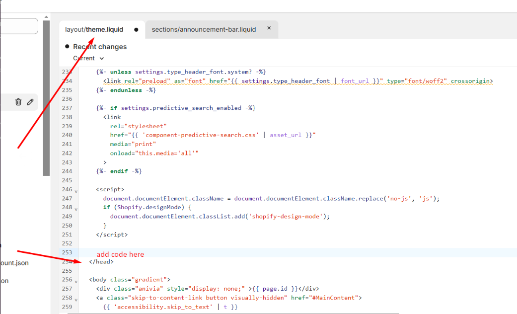Click the asset_url filter text

[x=286, y=135]
